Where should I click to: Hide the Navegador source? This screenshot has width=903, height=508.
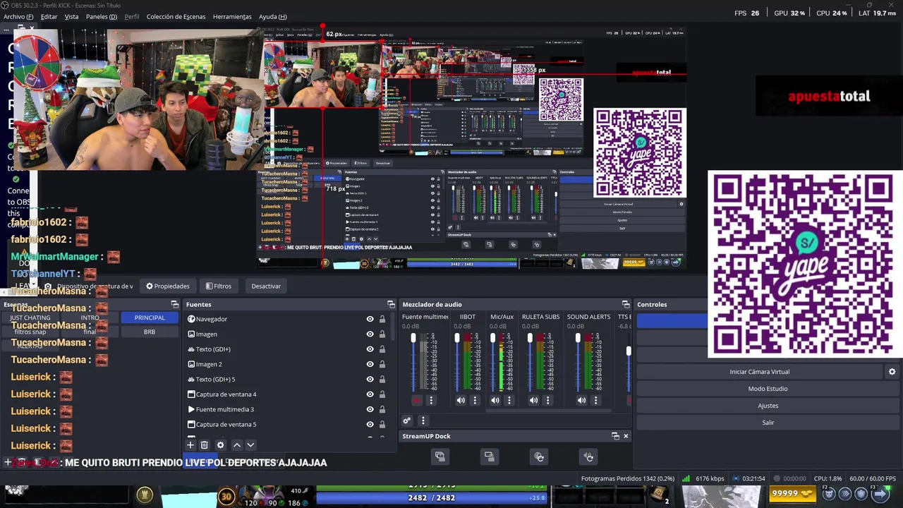coord(370,319)
